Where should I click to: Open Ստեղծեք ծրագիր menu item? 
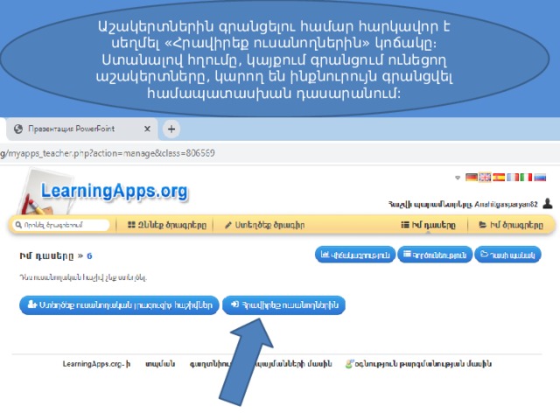(x=264, y=225)
